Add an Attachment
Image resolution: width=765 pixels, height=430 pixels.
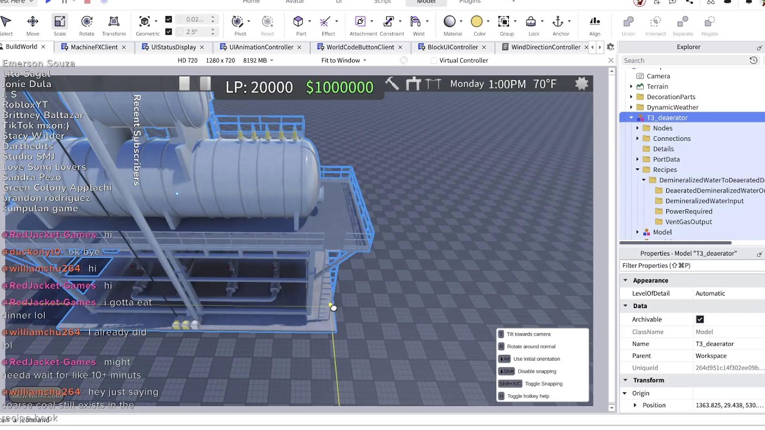pos(360,22)
